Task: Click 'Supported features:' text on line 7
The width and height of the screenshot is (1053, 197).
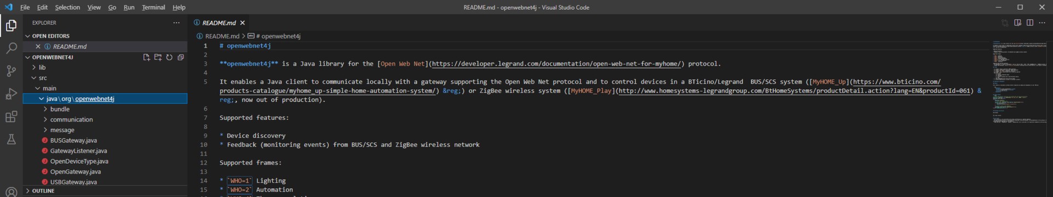Action: point(254,118)
